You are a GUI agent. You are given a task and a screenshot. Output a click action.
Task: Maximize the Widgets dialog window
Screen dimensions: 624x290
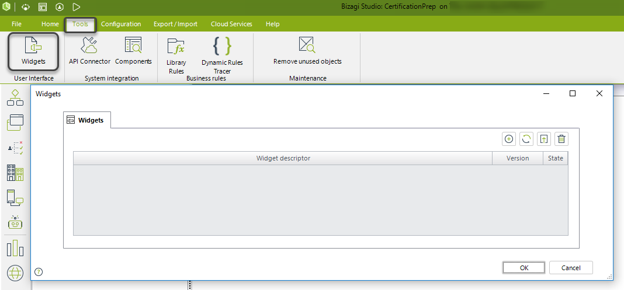[572, 93]
